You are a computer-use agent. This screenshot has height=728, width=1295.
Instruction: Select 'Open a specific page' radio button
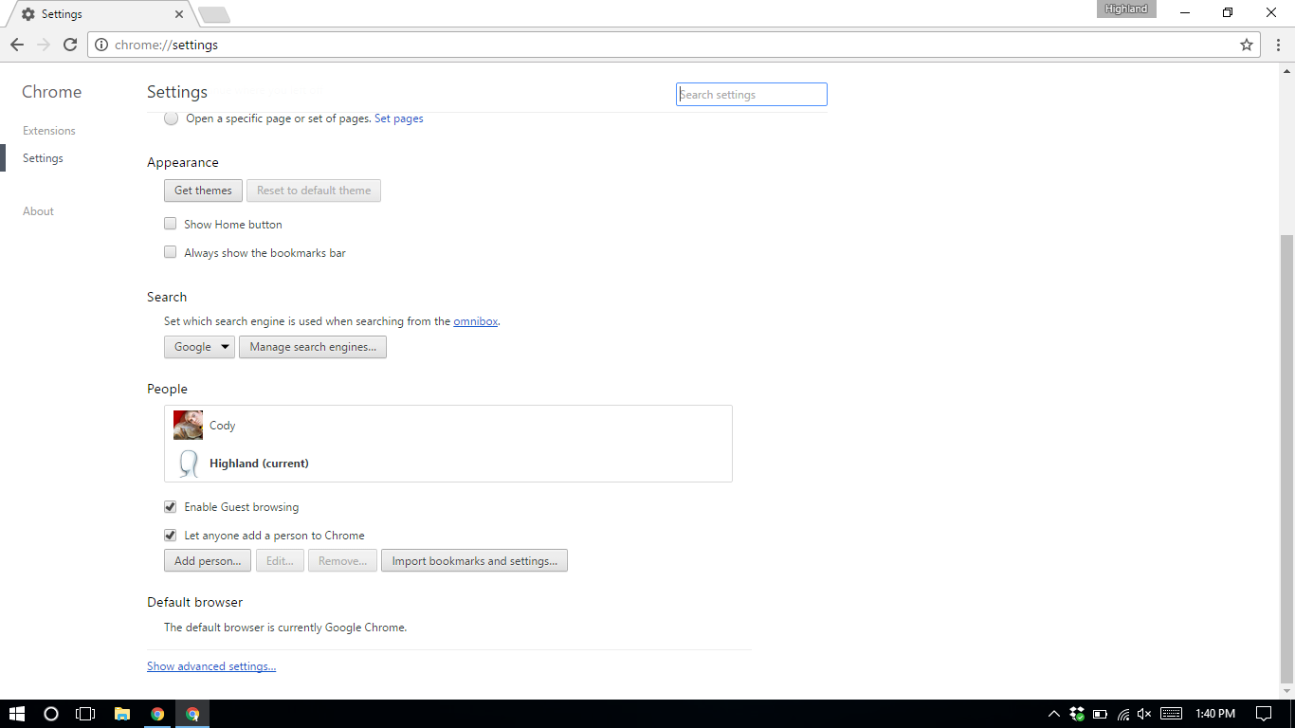171,118
